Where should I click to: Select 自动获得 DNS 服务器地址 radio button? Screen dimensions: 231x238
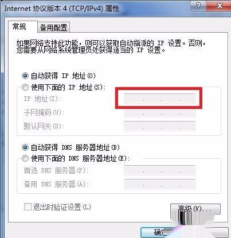[x=25, y=147]
